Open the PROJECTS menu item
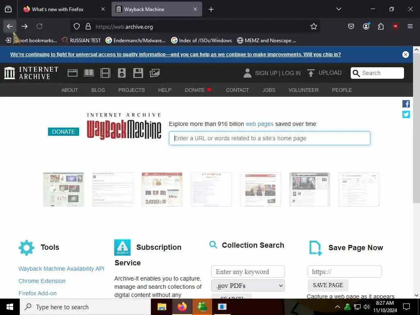The image size is (420, 315). coord(132,90)
